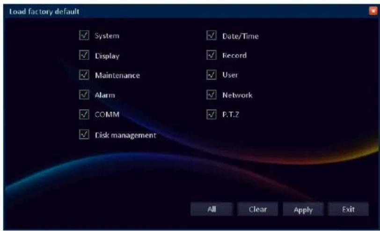Toggle the Disk management checkbox
380x231 pixels.
coord(84,134)
